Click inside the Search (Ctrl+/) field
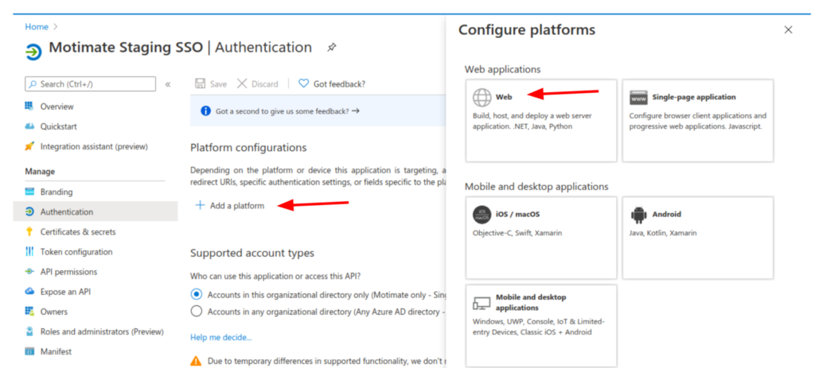 click(90, 84)
